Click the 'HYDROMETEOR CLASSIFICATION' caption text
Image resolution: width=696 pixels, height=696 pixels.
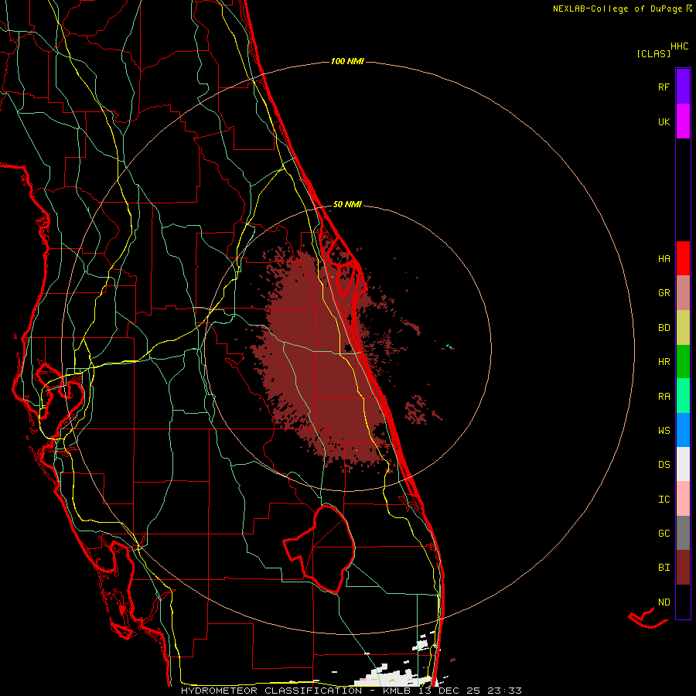click(271, 691)
